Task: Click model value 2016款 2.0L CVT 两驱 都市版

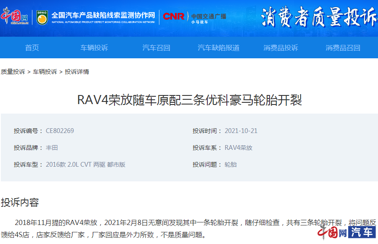Action: tap(86, 165)
